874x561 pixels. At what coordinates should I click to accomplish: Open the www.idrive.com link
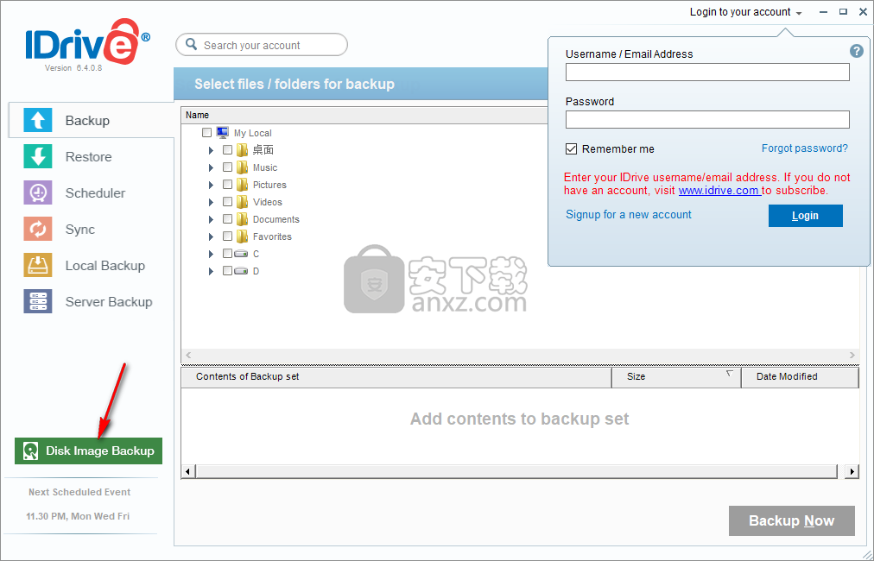click(719, 190)
